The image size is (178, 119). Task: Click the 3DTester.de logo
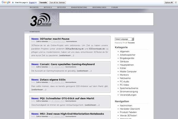(x=41, y=20)
